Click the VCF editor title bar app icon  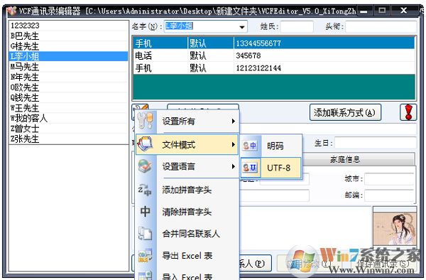click(11, 11)
